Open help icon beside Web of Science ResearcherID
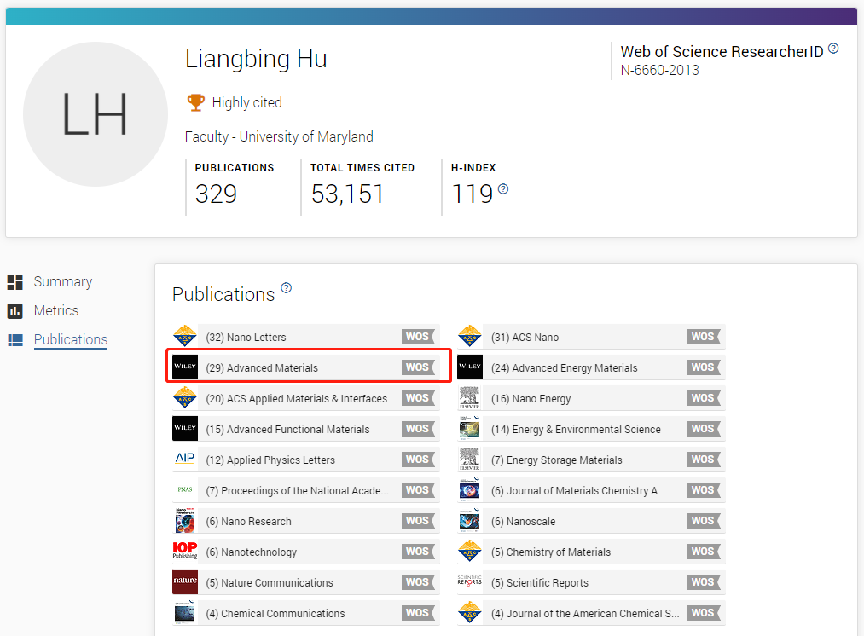 [x=833, y=49]
